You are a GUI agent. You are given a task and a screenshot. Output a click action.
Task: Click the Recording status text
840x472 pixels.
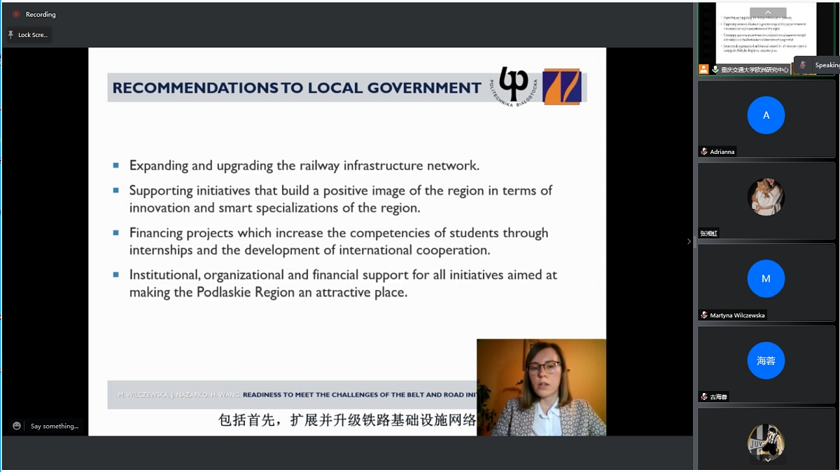coord(41,14)
